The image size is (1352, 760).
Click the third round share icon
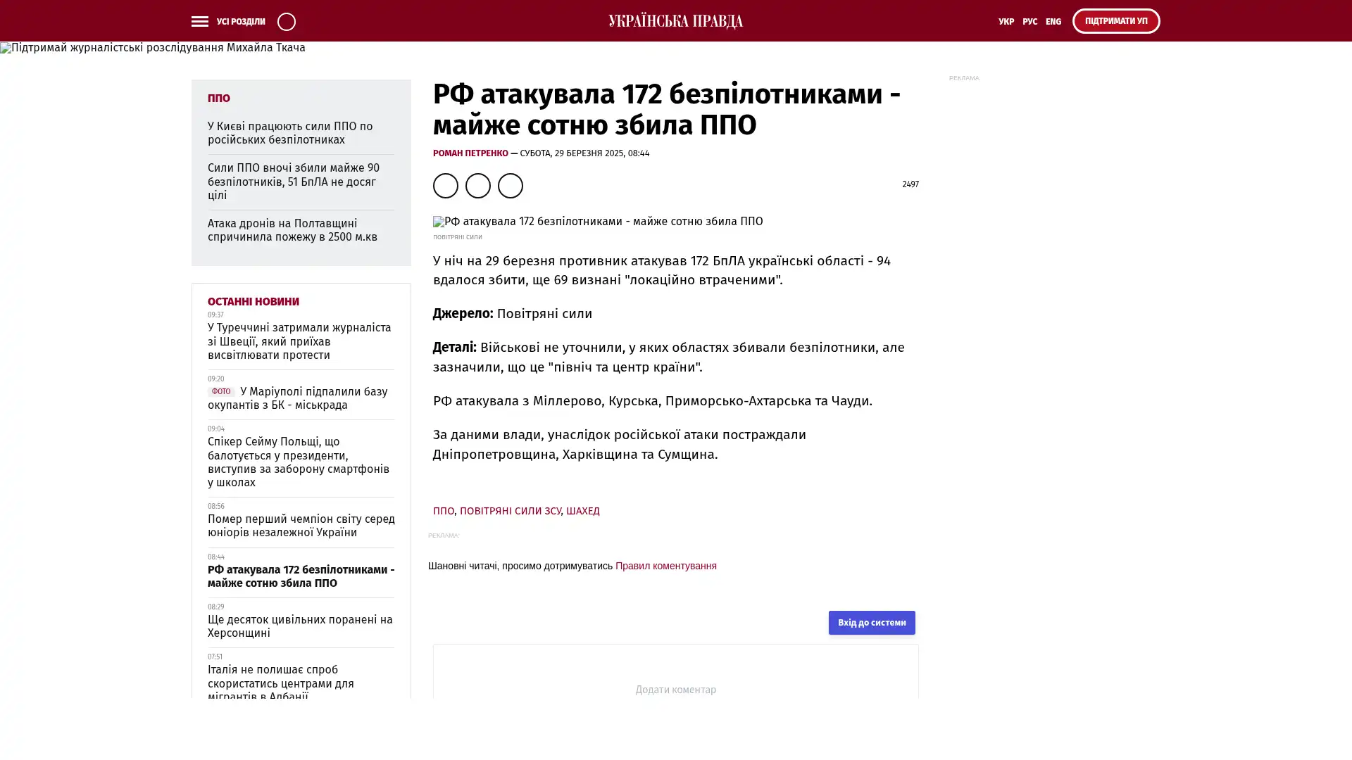point(510,186)
